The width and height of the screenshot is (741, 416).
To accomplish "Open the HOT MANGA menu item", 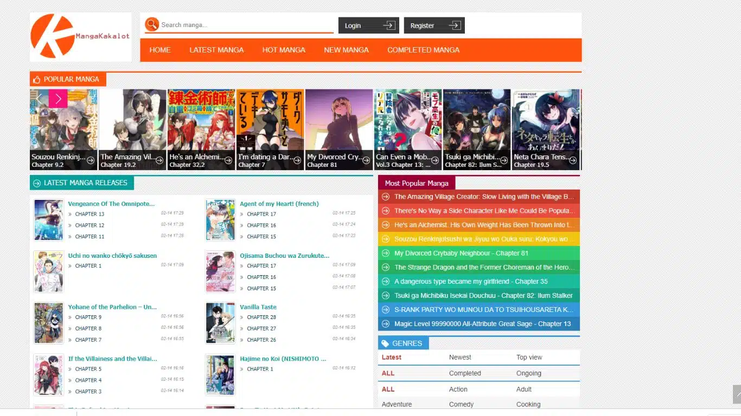I will [284, 49].
